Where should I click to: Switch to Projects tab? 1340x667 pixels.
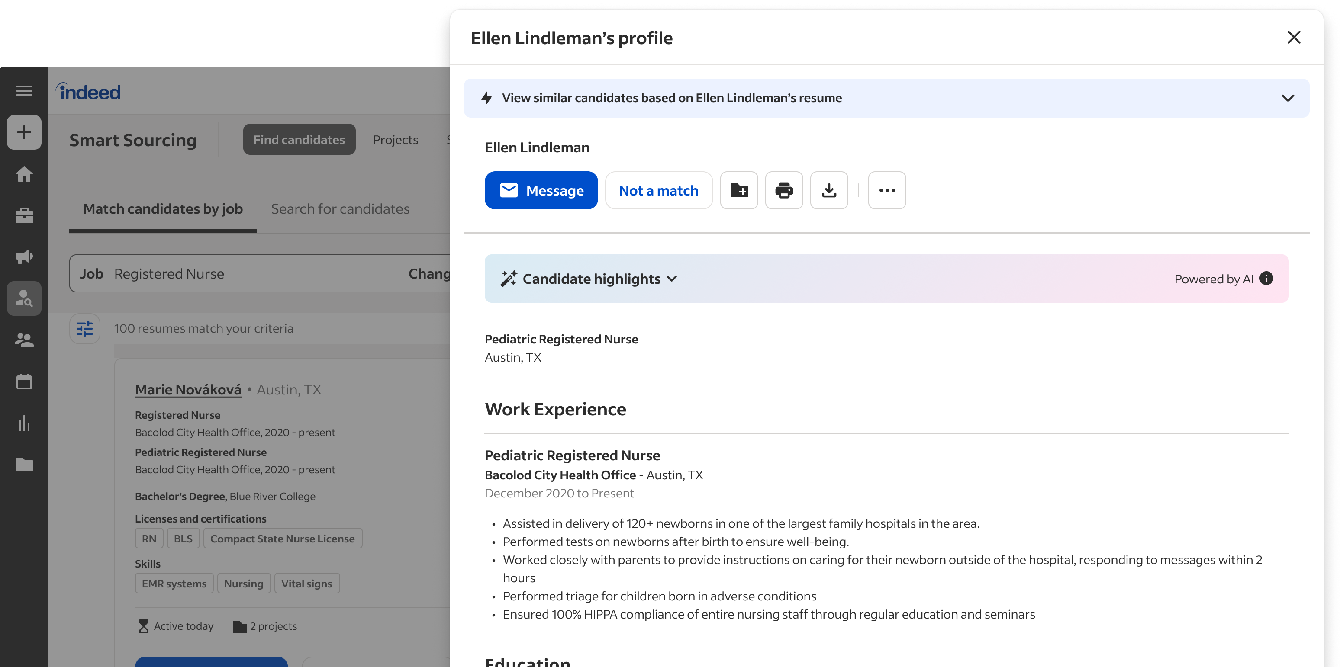click(x=395, y=140)
